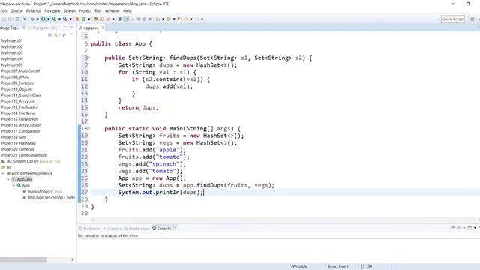Screen dimensions: 480x270
Task: Click Smart Insert in the status bar
Action: [x=337, y=266]
